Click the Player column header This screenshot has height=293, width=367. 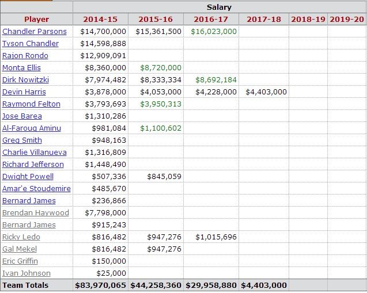tap(36, 19)
